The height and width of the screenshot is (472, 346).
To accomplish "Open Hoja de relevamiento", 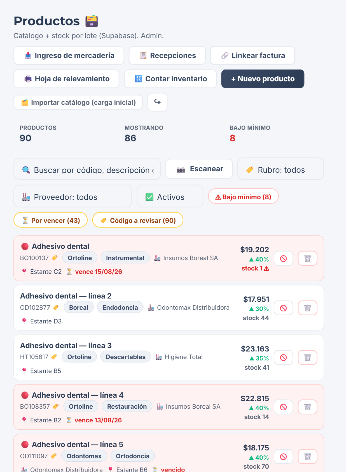I will point(66,79).
